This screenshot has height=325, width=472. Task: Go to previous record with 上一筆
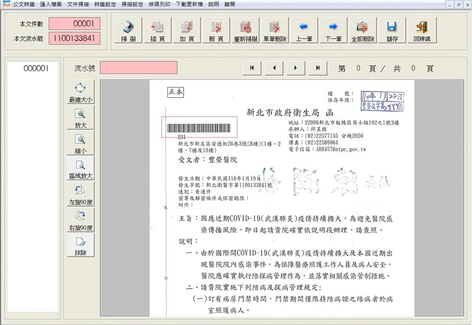click(304, 31)
